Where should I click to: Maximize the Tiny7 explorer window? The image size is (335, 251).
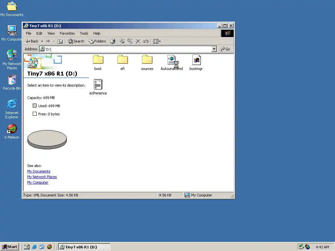pyautogui.click(x=225, y=25)
